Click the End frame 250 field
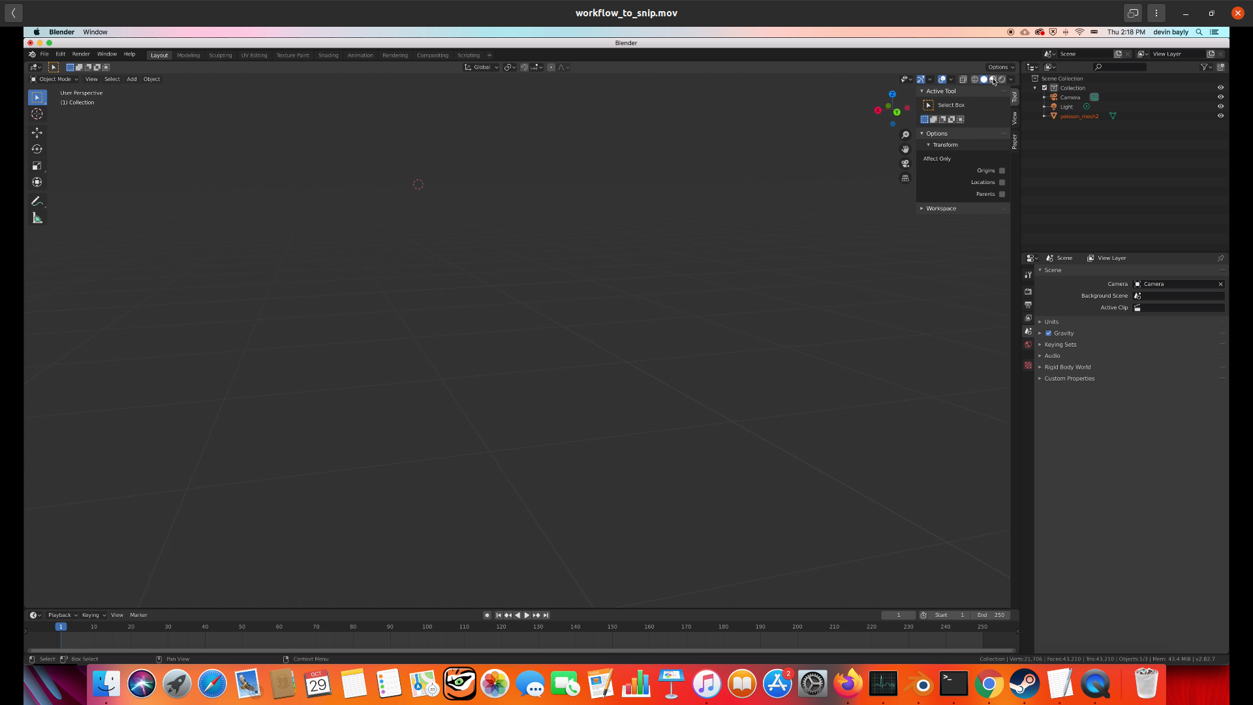 [x=991, y=615]
